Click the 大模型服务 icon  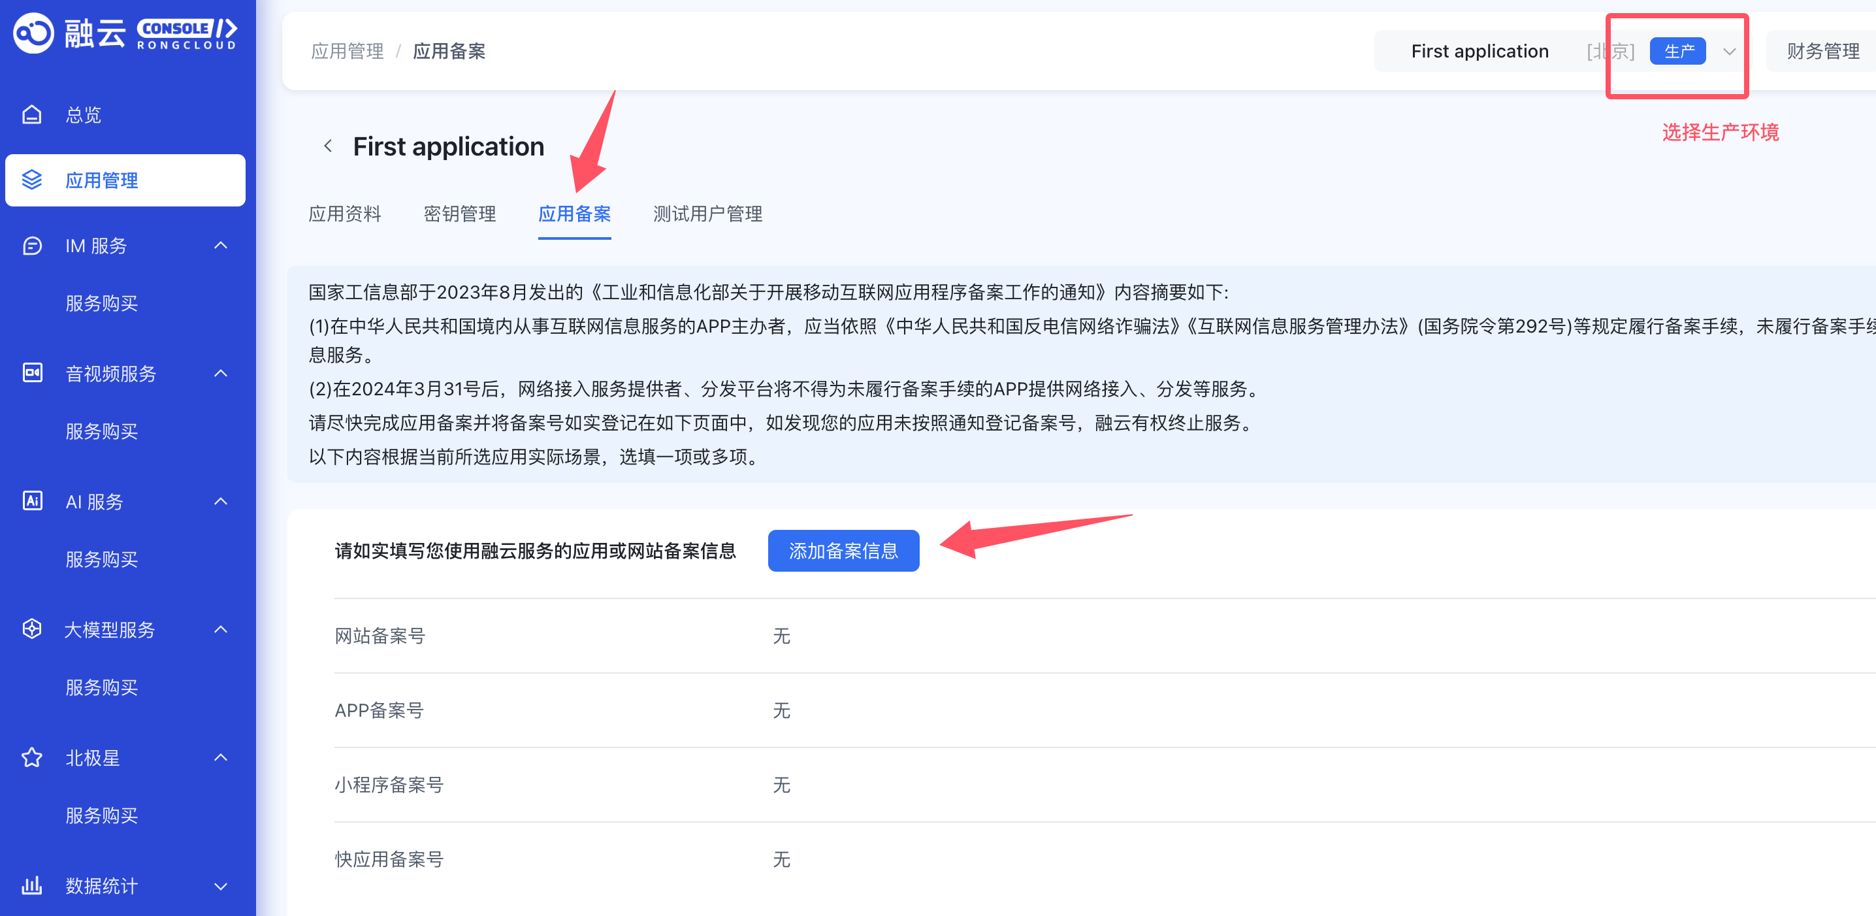pos(32,629)
